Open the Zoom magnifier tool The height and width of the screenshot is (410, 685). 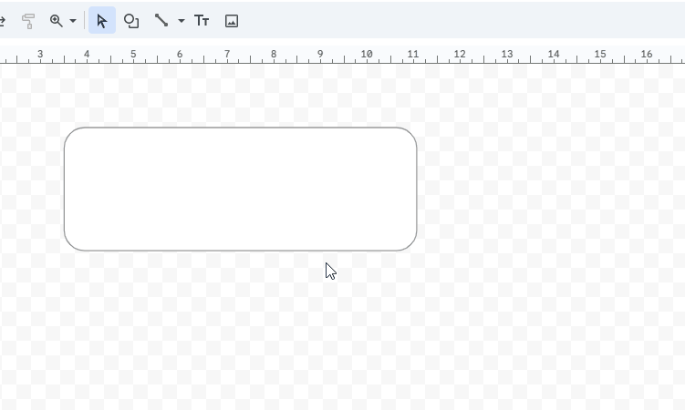(57, 20)
